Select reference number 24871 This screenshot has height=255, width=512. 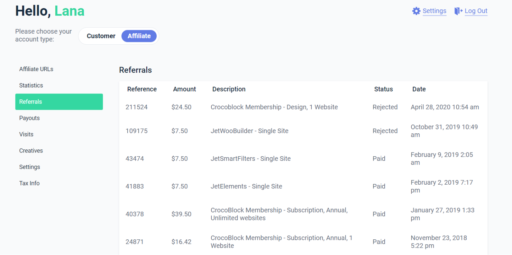pos(135,242)
